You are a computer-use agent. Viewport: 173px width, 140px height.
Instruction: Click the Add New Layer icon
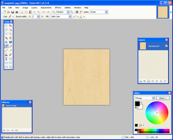[140, 81]
